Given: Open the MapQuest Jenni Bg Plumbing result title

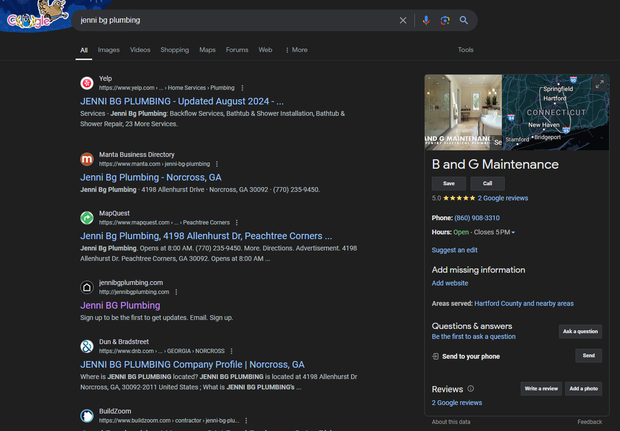Looking at the screenshot, I should (206, 236).
